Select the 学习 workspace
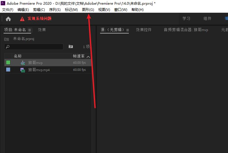Viewport: 228px width, 153px height. (186, 18)
